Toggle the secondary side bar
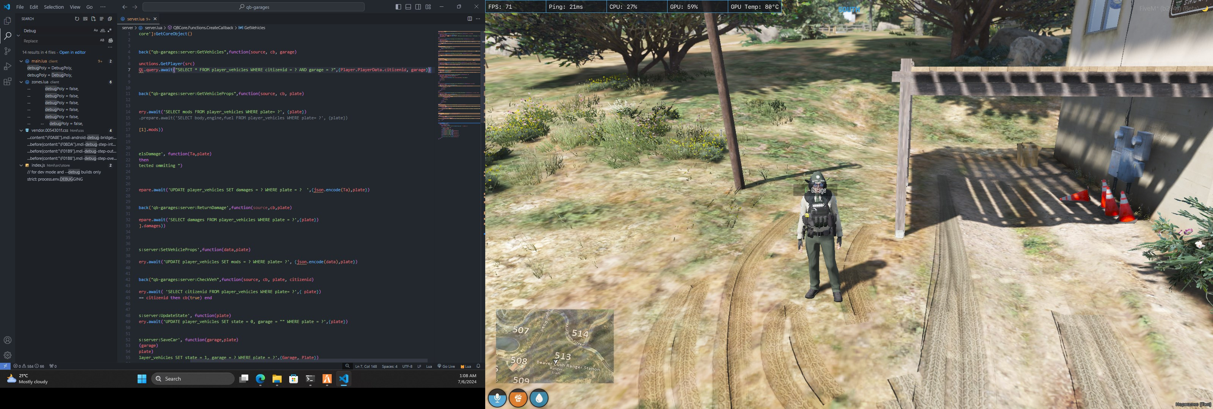Image resolution: width=1213 pixels, height=409 pixels. click(418, 7)
